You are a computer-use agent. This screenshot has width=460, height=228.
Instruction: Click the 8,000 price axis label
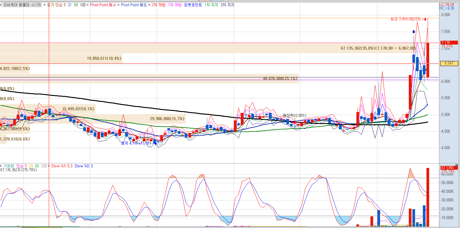(446, 15)
